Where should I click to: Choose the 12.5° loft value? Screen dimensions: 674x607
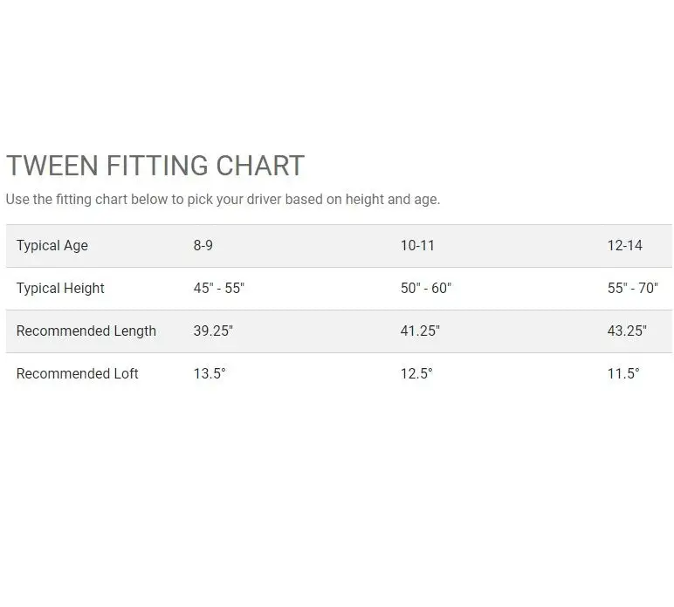(416, 373)
